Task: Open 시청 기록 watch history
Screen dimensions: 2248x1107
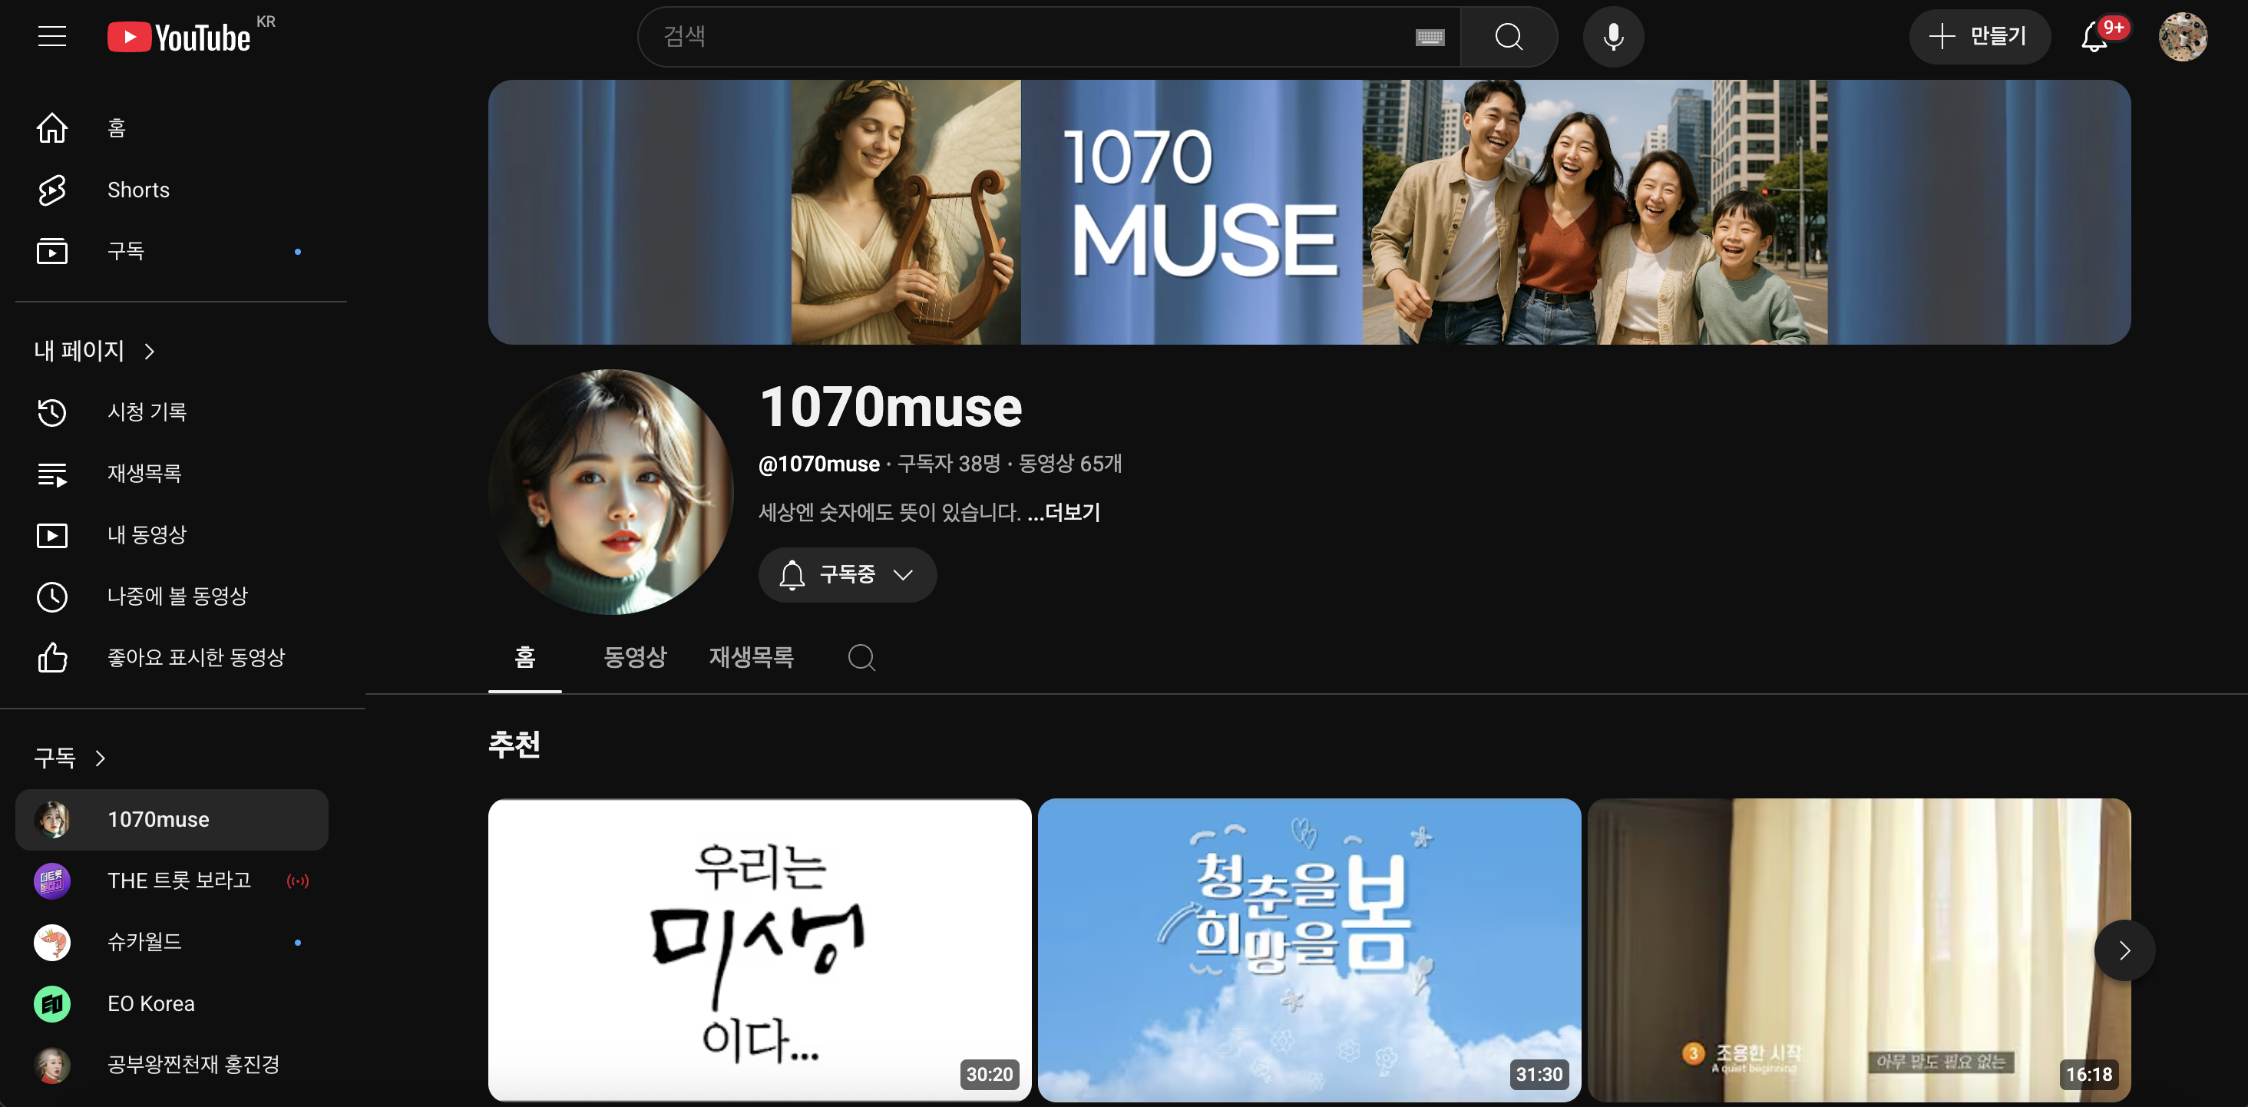Action: 147,411
